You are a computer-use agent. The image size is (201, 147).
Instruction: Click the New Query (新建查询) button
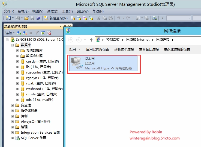56,18
